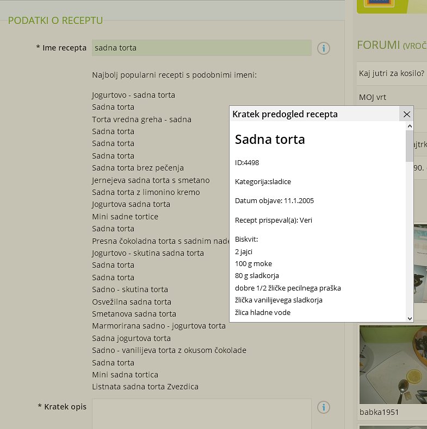Open Listnata sadna torta Zvezdica
Screen dimensions: 427x429
click(145, 387)
